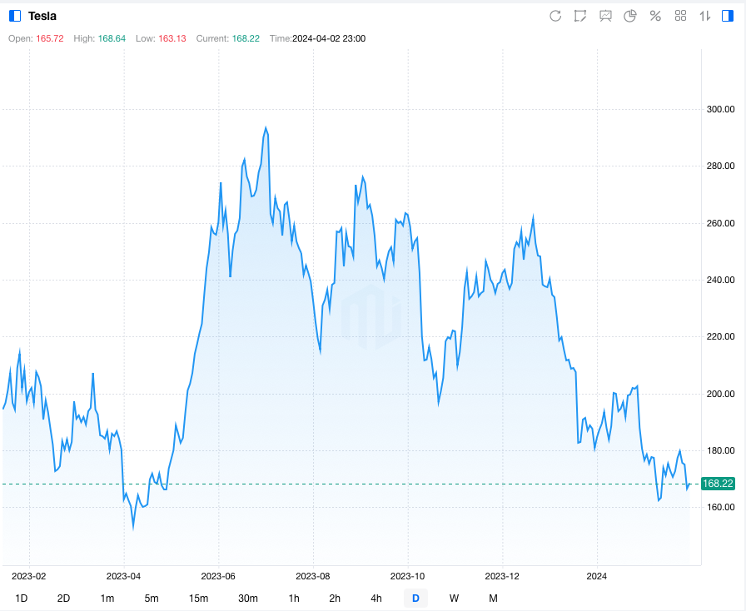Switch to 5m interval
This screenshot has width=746, height=611.
coord(151,598)
